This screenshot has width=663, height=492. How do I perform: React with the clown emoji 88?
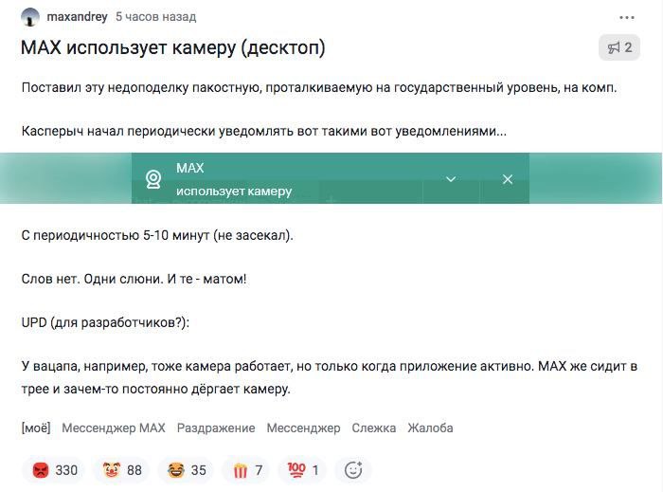(x=122, y=470)
